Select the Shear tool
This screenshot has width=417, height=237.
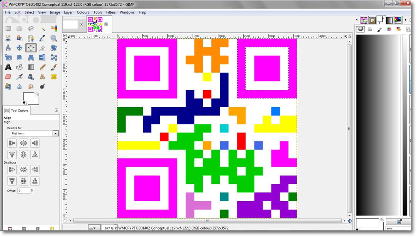pos(19,57)
